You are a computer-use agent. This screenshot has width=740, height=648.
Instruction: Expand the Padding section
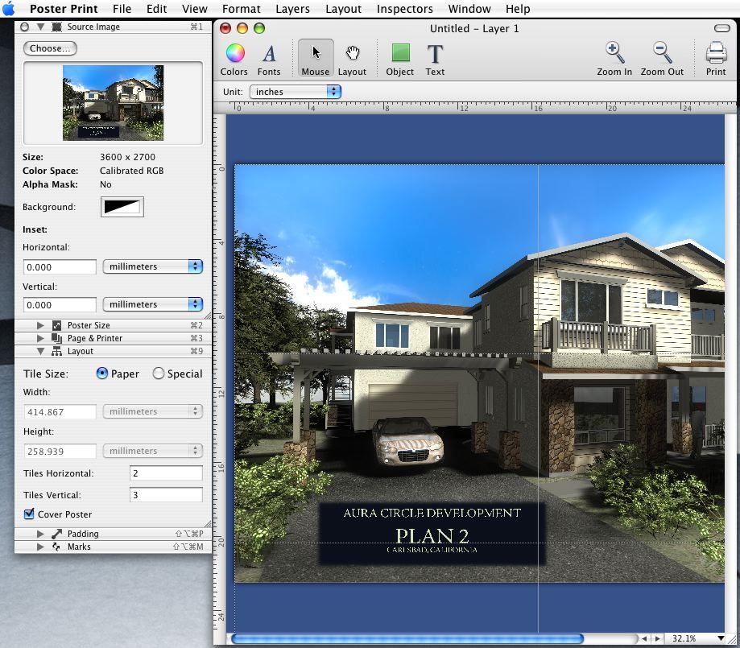(x=40, y=534)
